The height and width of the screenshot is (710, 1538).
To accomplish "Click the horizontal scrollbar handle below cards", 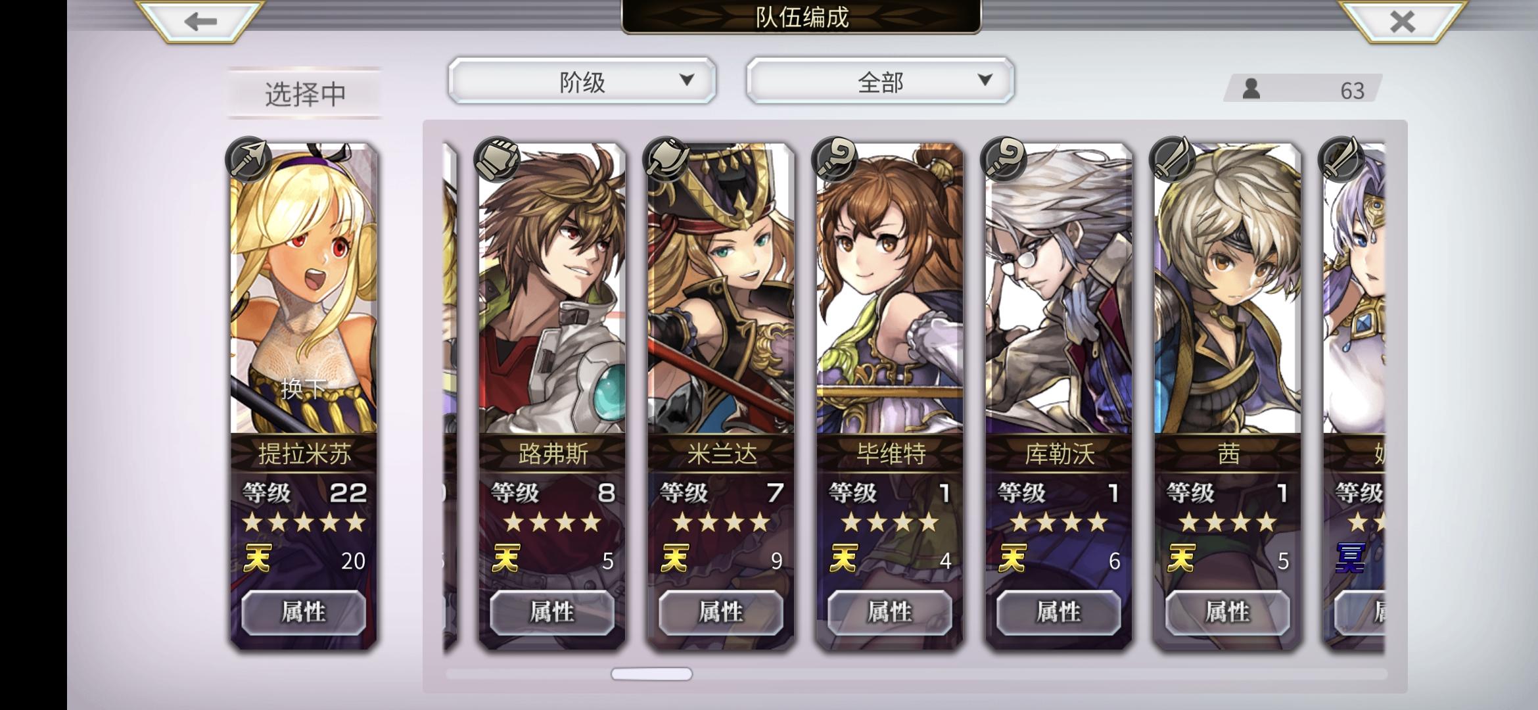I will (651, 674).
